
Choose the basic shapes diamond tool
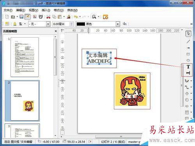point(187,93)
